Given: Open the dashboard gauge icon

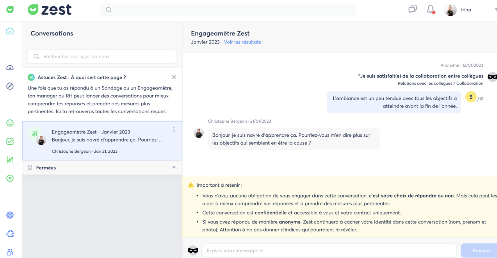Looking at the screenshot, I should coord(10,68).
